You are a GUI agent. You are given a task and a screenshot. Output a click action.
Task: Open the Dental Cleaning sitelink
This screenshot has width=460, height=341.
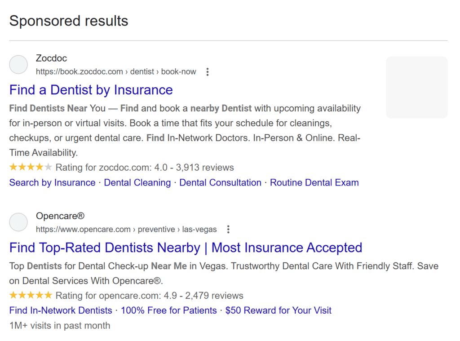click(x=137, y=182)
